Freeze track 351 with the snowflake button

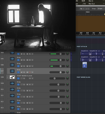click(27, 97)
